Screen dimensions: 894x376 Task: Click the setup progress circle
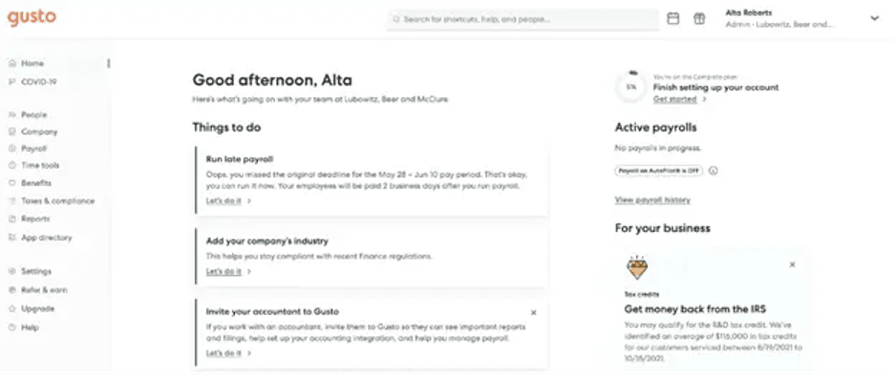point(631,87)
